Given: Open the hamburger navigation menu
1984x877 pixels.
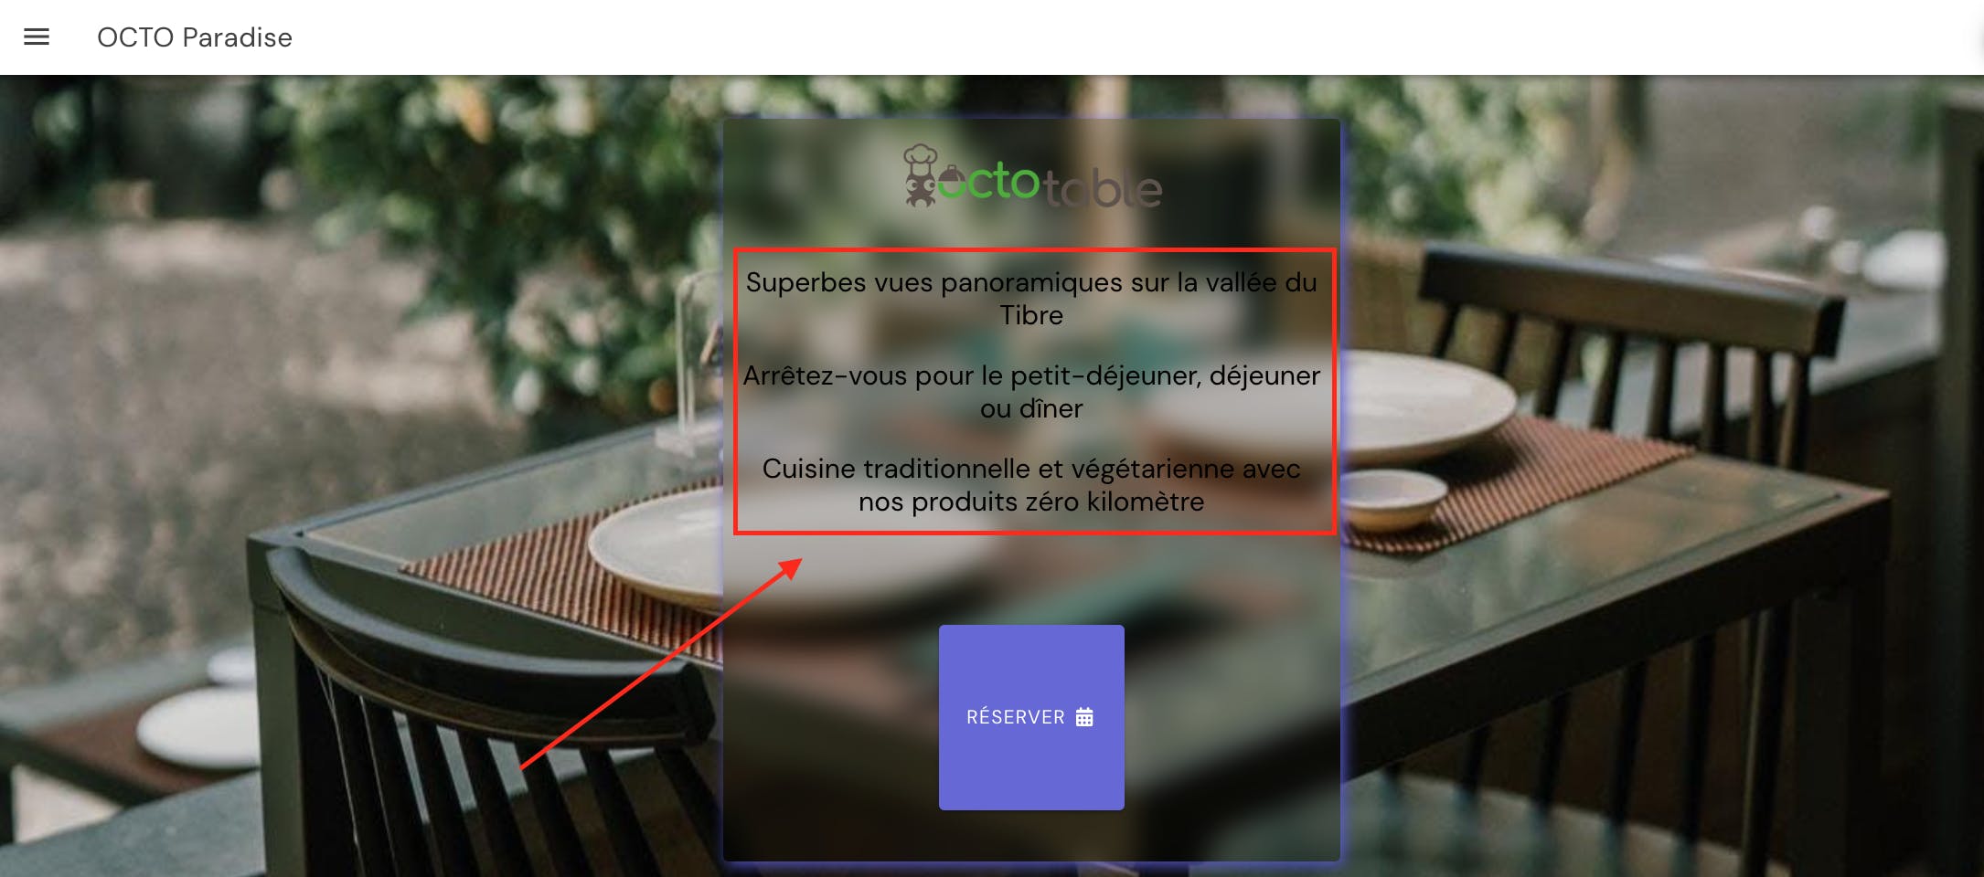Looking at the screenshot, I should pyautogui.click(x=37, y=37).
